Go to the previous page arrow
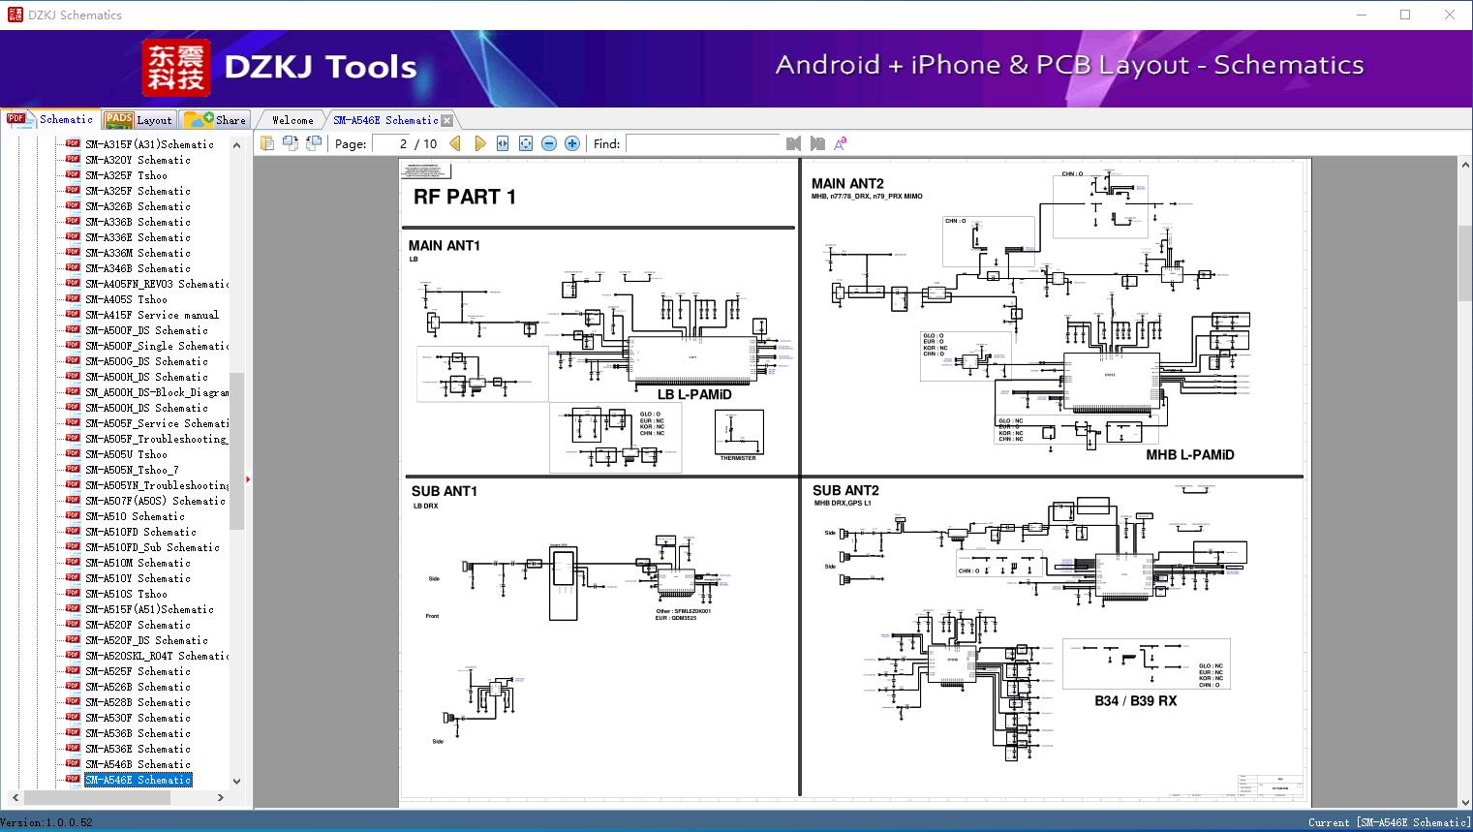The width and height of the screenshot is (1473, 832). coord(455,143)
